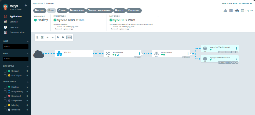The height and width of the screenshot is (115, 255).
Task: Click the plus expand-all icon
Action: point(48,37)
